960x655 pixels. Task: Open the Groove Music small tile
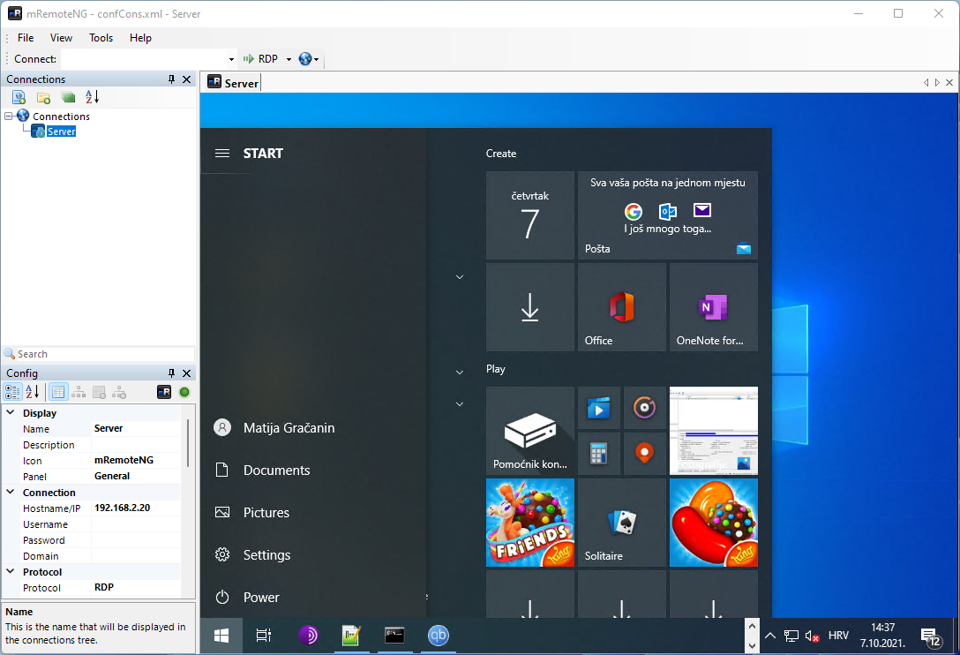645,408
